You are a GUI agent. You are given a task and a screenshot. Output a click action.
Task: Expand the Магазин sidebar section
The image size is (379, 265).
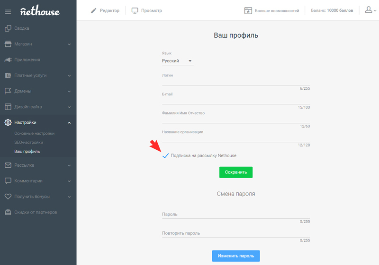(38, 44)
